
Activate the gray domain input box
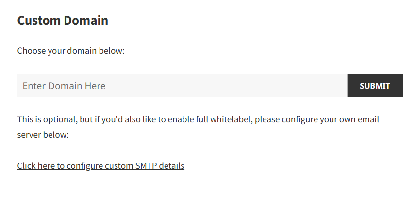click(x=182, y=86)
